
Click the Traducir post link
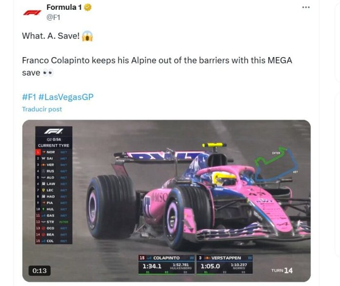(x=42, y=109)
